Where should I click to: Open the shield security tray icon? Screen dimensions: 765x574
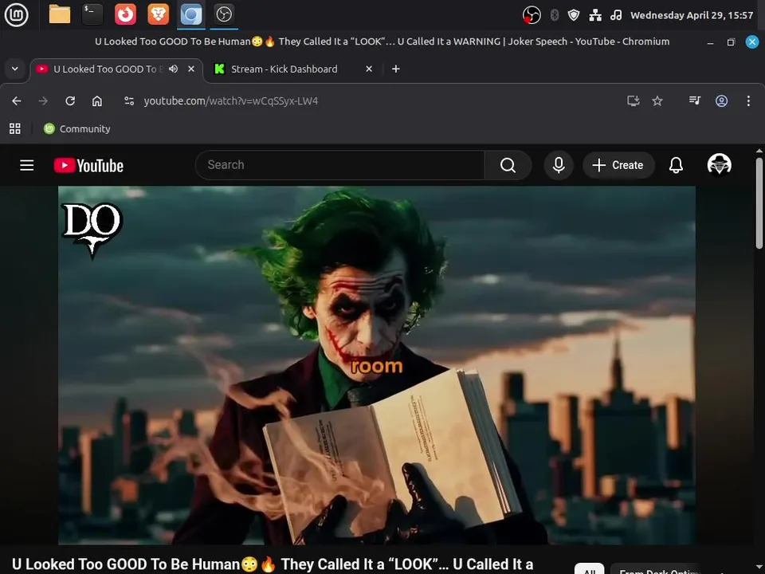pyautogui.click(x=574, y=15)
